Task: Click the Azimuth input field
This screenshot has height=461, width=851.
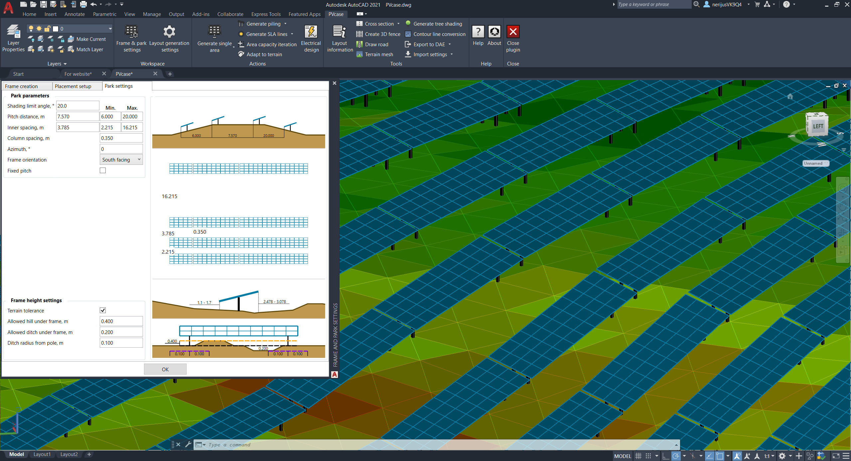Action: coord(121,149)
